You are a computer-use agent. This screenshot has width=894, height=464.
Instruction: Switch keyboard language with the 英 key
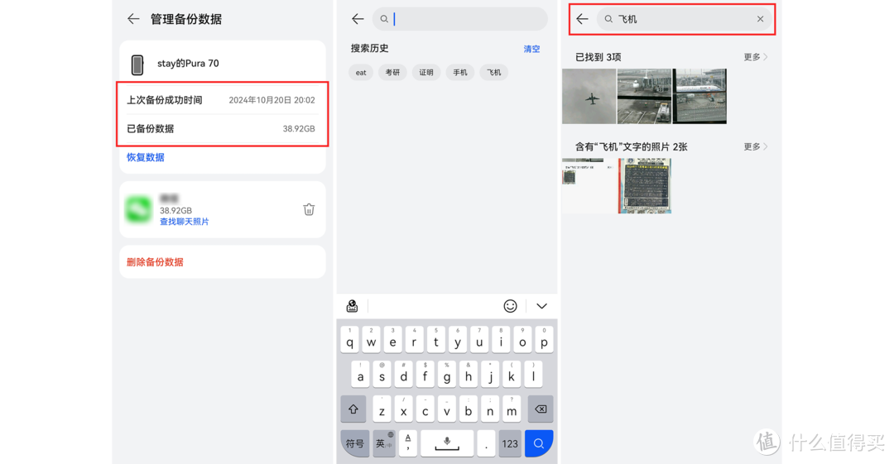tap(384, 443)
